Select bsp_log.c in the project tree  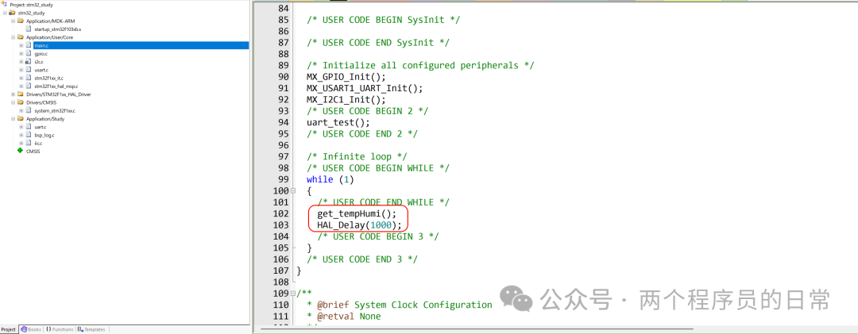pyautogui.click(x=44, y=135)
